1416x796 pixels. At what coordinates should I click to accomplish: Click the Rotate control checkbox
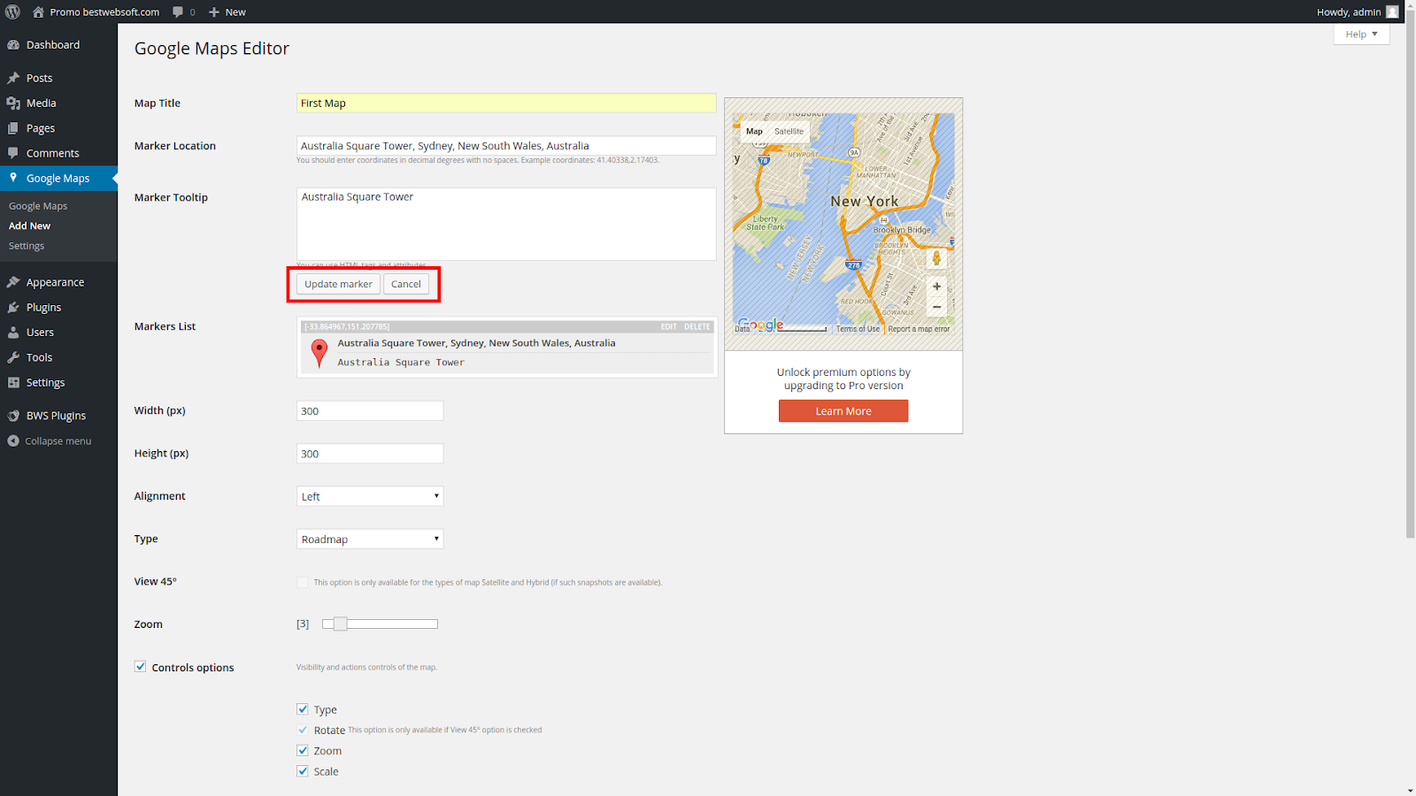(x=303, y=730)
